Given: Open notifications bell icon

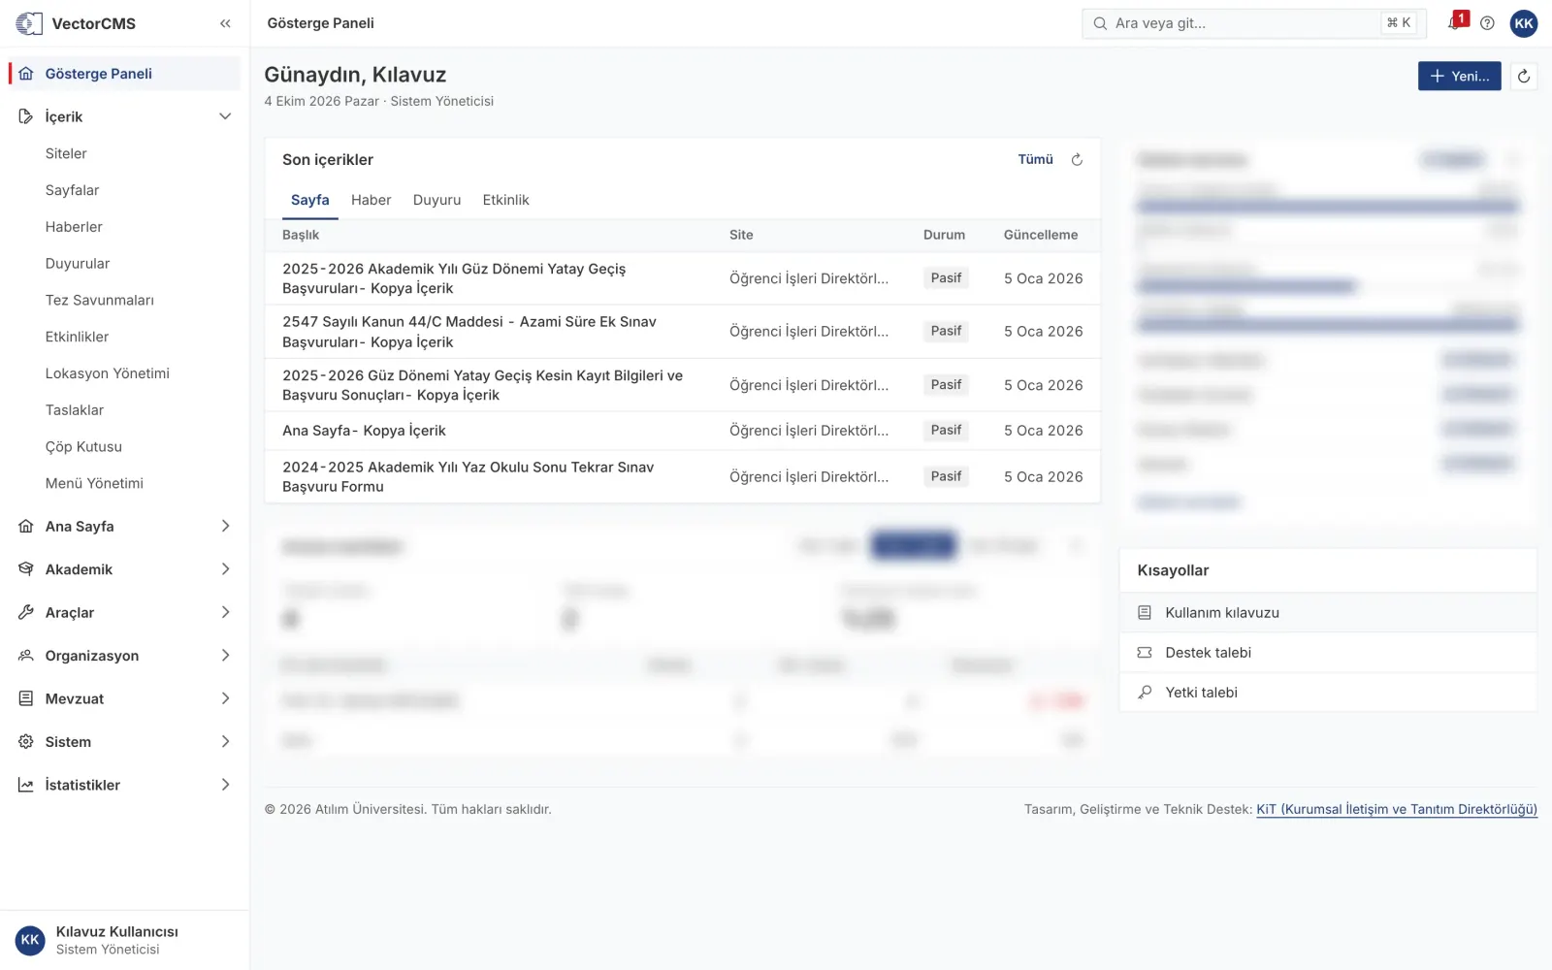Looking at the screenshot, I should coord(1455,22).
